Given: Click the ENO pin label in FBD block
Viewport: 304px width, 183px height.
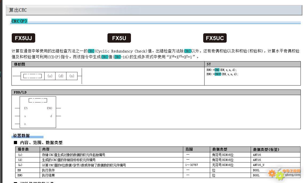Looking at the screenshot, I should click(x=49, y=108).
